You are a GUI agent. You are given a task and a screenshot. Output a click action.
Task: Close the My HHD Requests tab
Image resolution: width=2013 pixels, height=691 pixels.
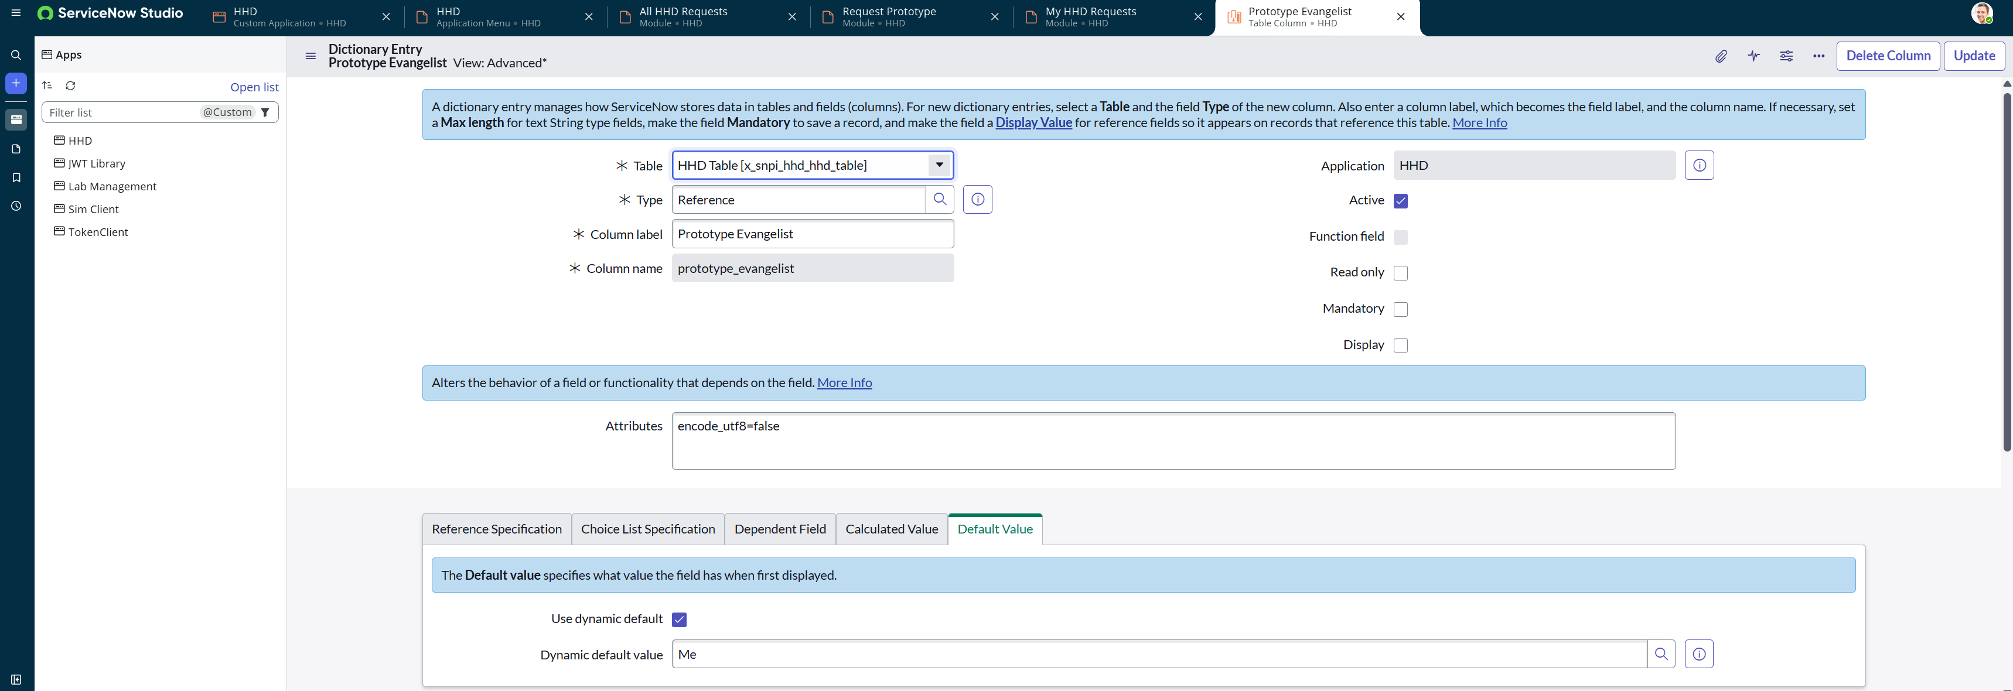click(x=1198, y=16)
